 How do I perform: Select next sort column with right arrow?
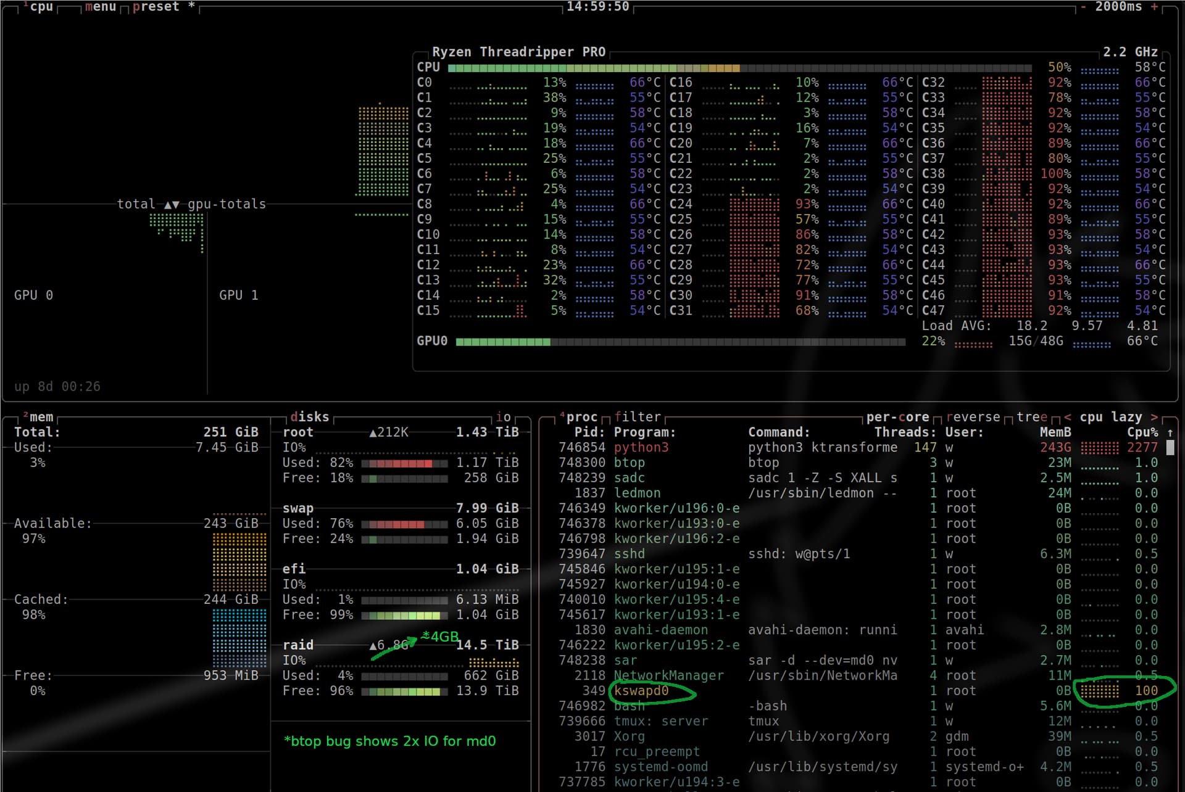(1154, 417)
